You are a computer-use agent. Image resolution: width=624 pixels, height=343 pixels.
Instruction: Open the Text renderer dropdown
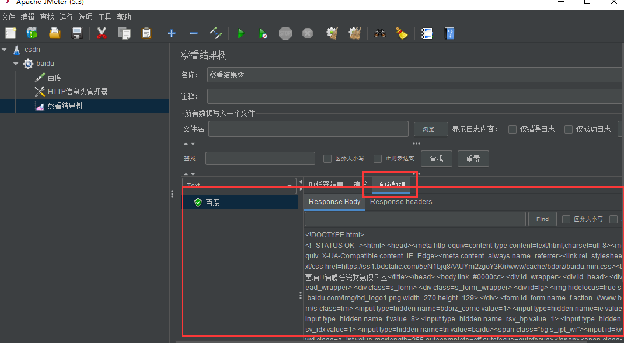239,186
